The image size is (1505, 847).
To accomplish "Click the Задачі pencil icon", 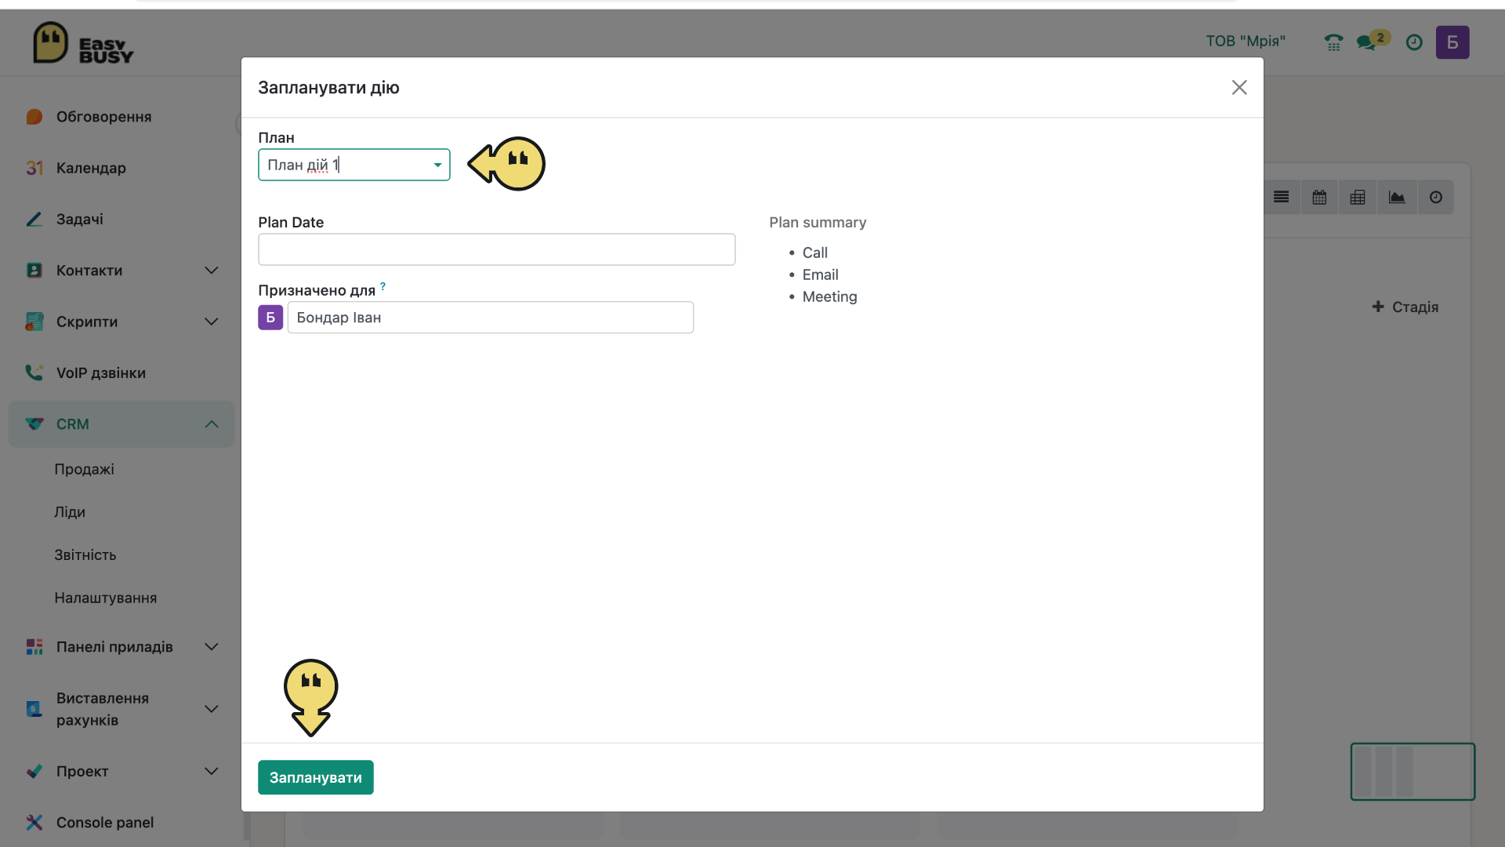I will (x=34, y=220).
